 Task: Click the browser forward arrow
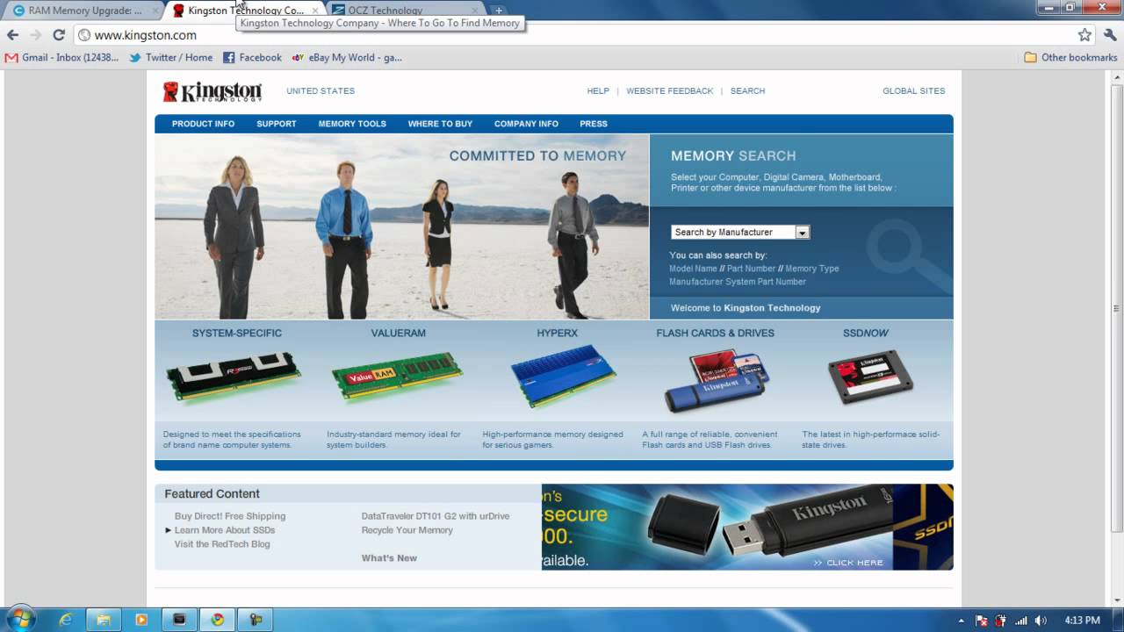pos(36,35)
